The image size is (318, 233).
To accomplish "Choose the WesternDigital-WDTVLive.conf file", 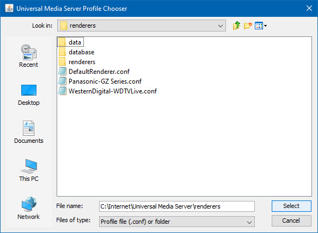I will pyautogui.click(x=107, y=91).
